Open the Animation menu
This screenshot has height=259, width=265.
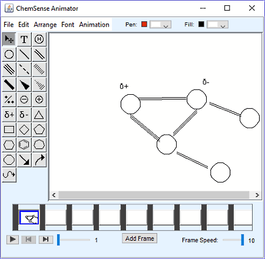[94, 25]
